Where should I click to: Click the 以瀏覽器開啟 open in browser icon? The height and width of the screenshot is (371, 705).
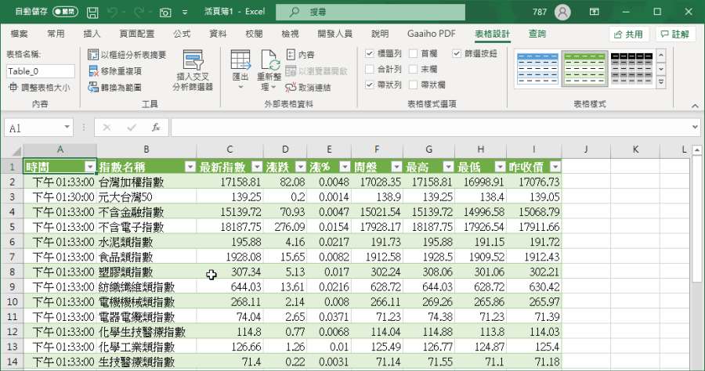tap(291, 71)
